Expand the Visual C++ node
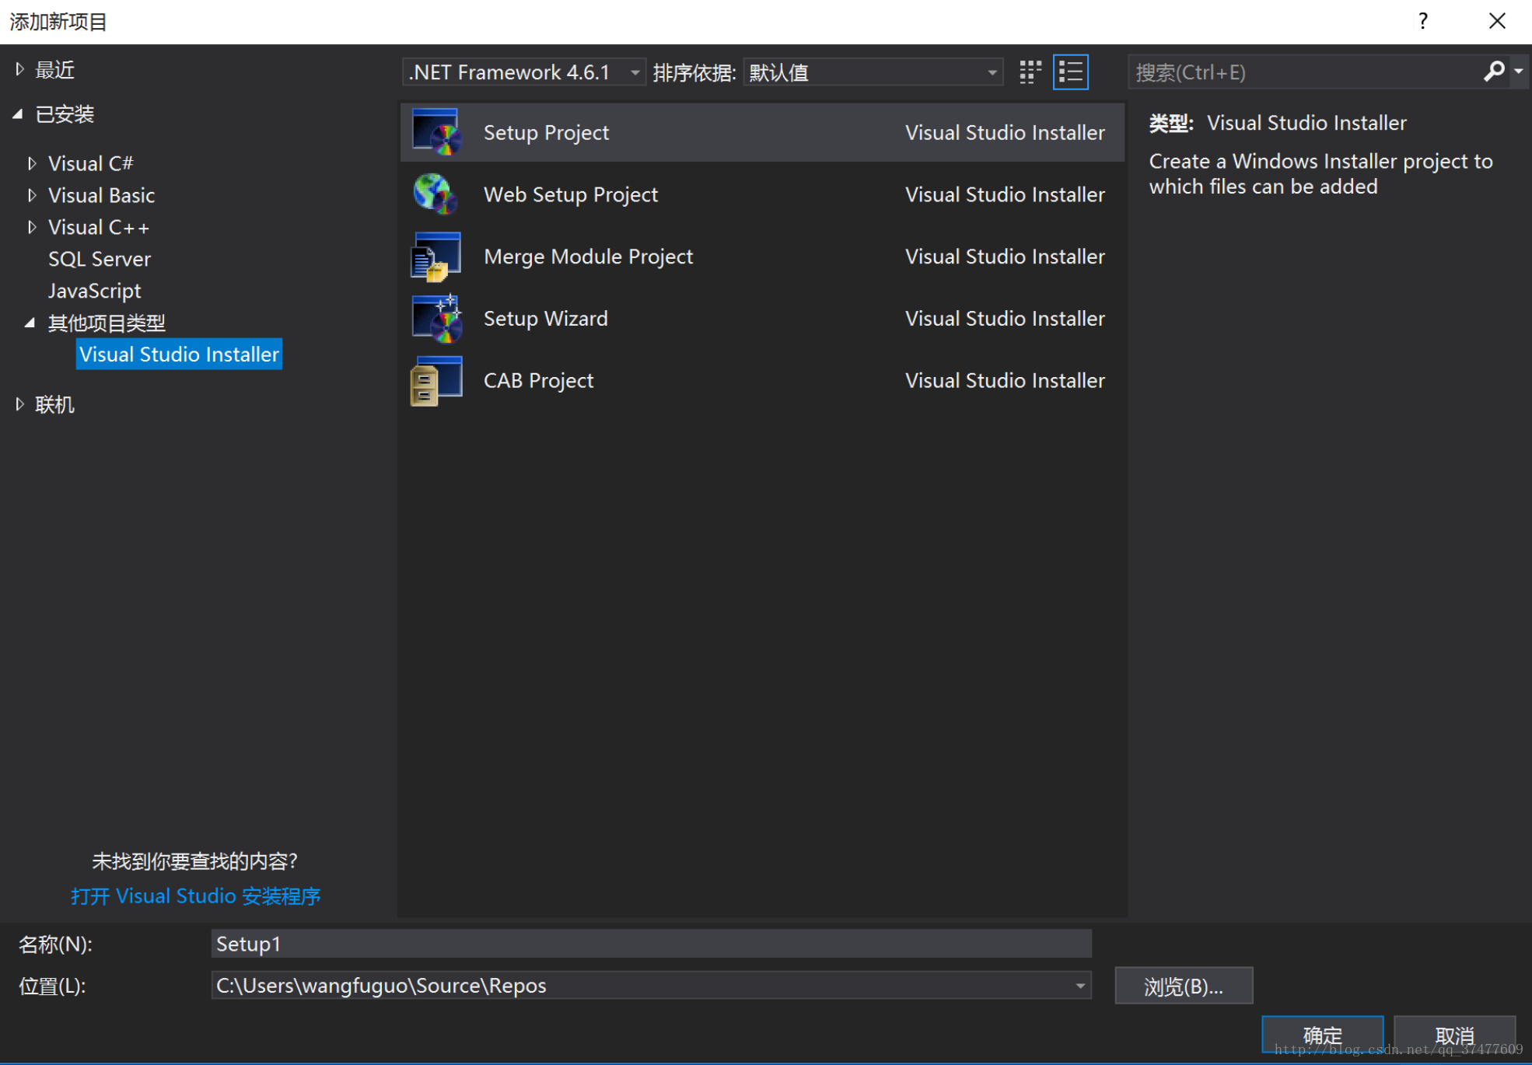Viewport: 1532px width, 1065px height. 32,227
